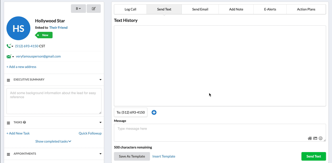Click the green phone icon

[x=9, y=46]
